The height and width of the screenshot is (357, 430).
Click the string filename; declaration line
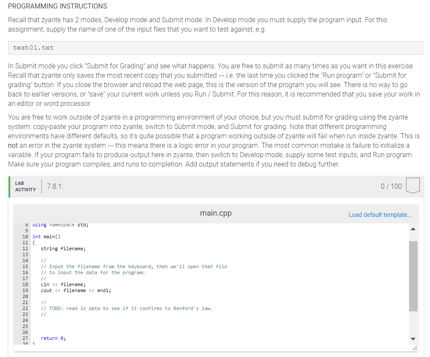(x=62, y=248)
